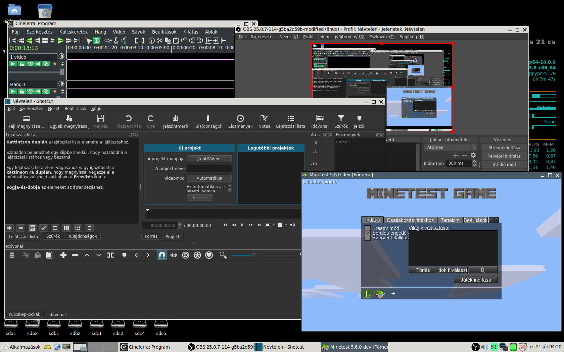This screenshot has height=352, width=564.
Task: Click timeline hamburger menu icon in Shotcut
Action: 11,255
